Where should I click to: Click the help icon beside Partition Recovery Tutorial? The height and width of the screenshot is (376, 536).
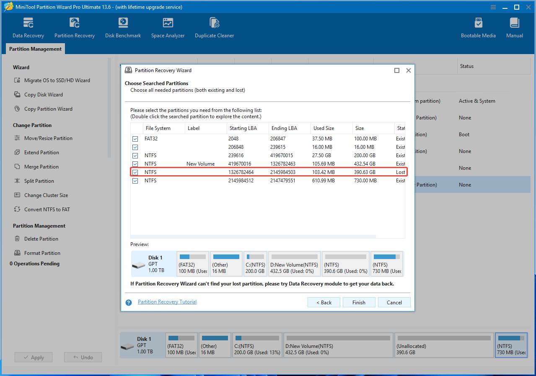coord(129,302)
